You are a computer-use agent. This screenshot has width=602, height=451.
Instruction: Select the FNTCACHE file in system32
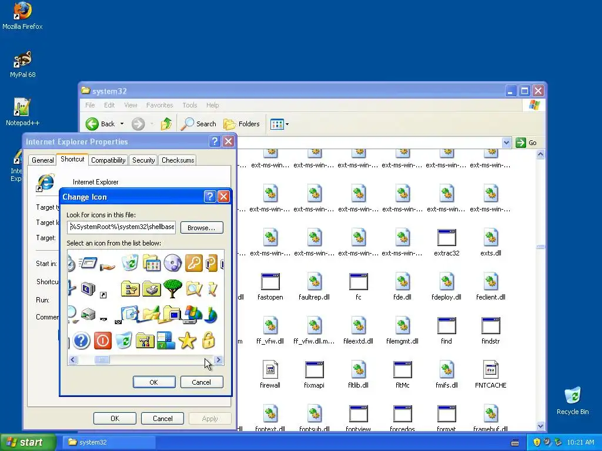point(491,375)
